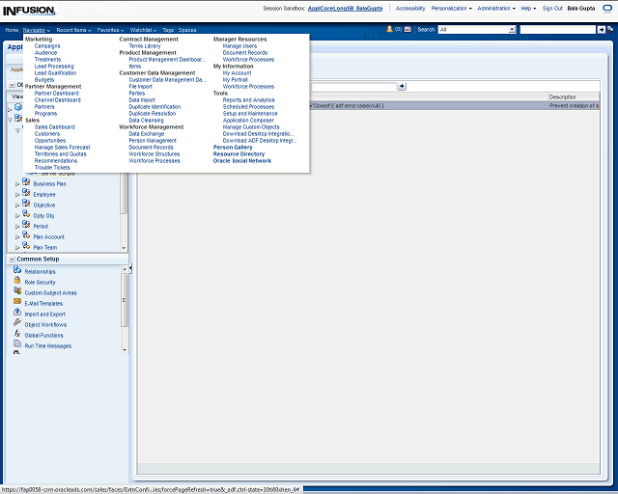Viewport: 618px width, 494px height.
Task: Collapse the Common Setup panel
Action: (x=11, y=260)
